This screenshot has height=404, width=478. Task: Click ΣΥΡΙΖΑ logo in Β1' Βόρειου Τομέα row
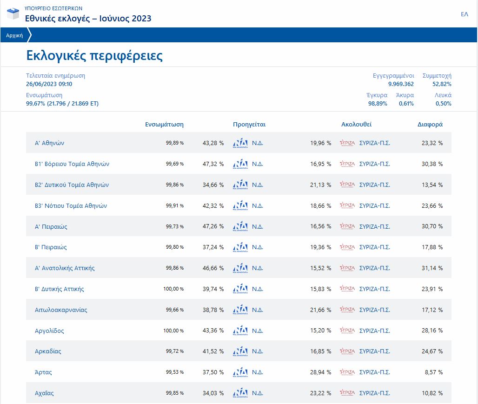[x=347, y=164]
